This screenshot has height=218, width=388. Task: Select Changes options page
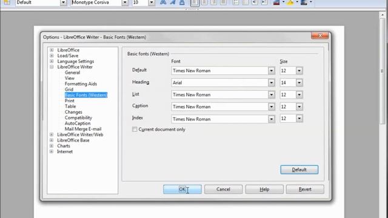(x=73, y=112)
